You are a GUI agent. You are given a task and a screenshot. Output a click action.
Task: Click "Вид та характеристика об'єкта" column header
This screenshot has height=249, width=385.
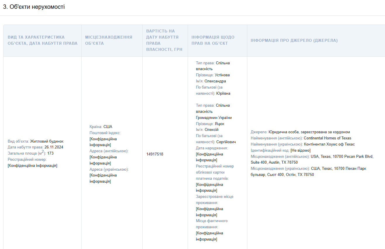tap(42, 40)
